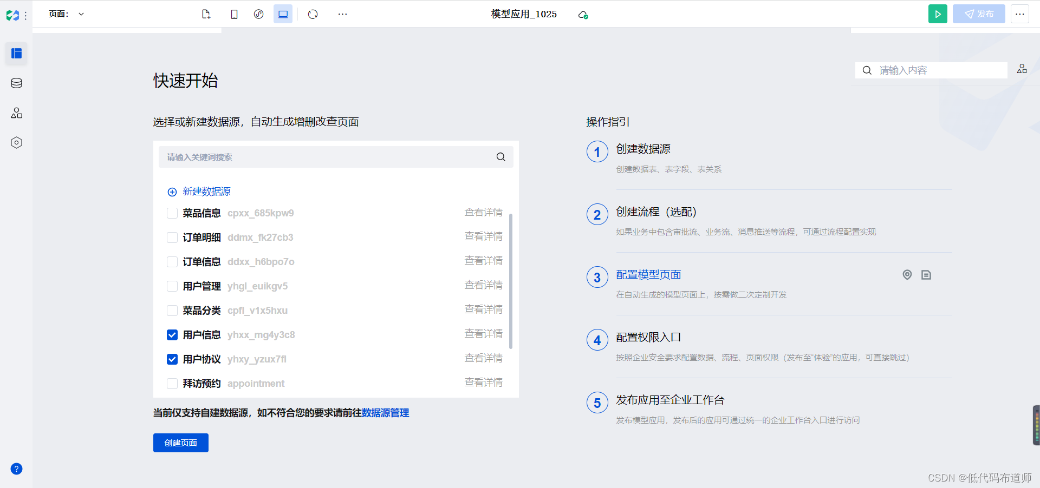View details for 用户管理
The image size is (1040, 488).
click(483, 285)
